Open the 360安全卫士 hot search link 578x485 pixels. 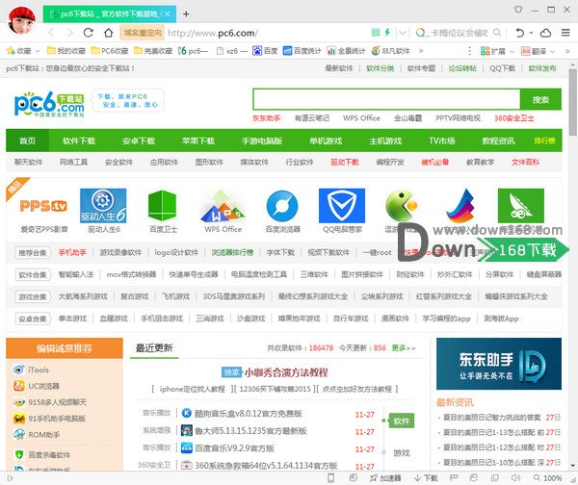pos(513,118)
